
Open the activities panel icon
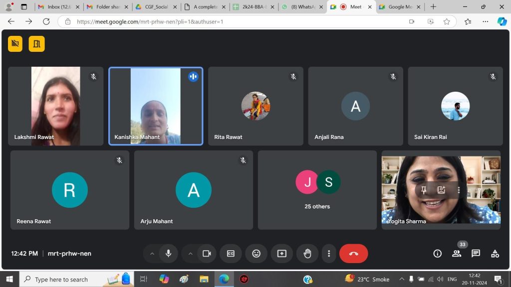click(x=495, y=254)
